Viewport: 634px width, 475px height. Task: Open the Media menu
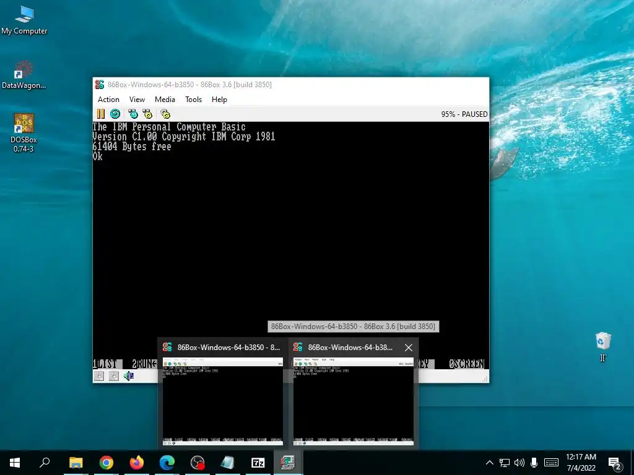click(165, 100)
